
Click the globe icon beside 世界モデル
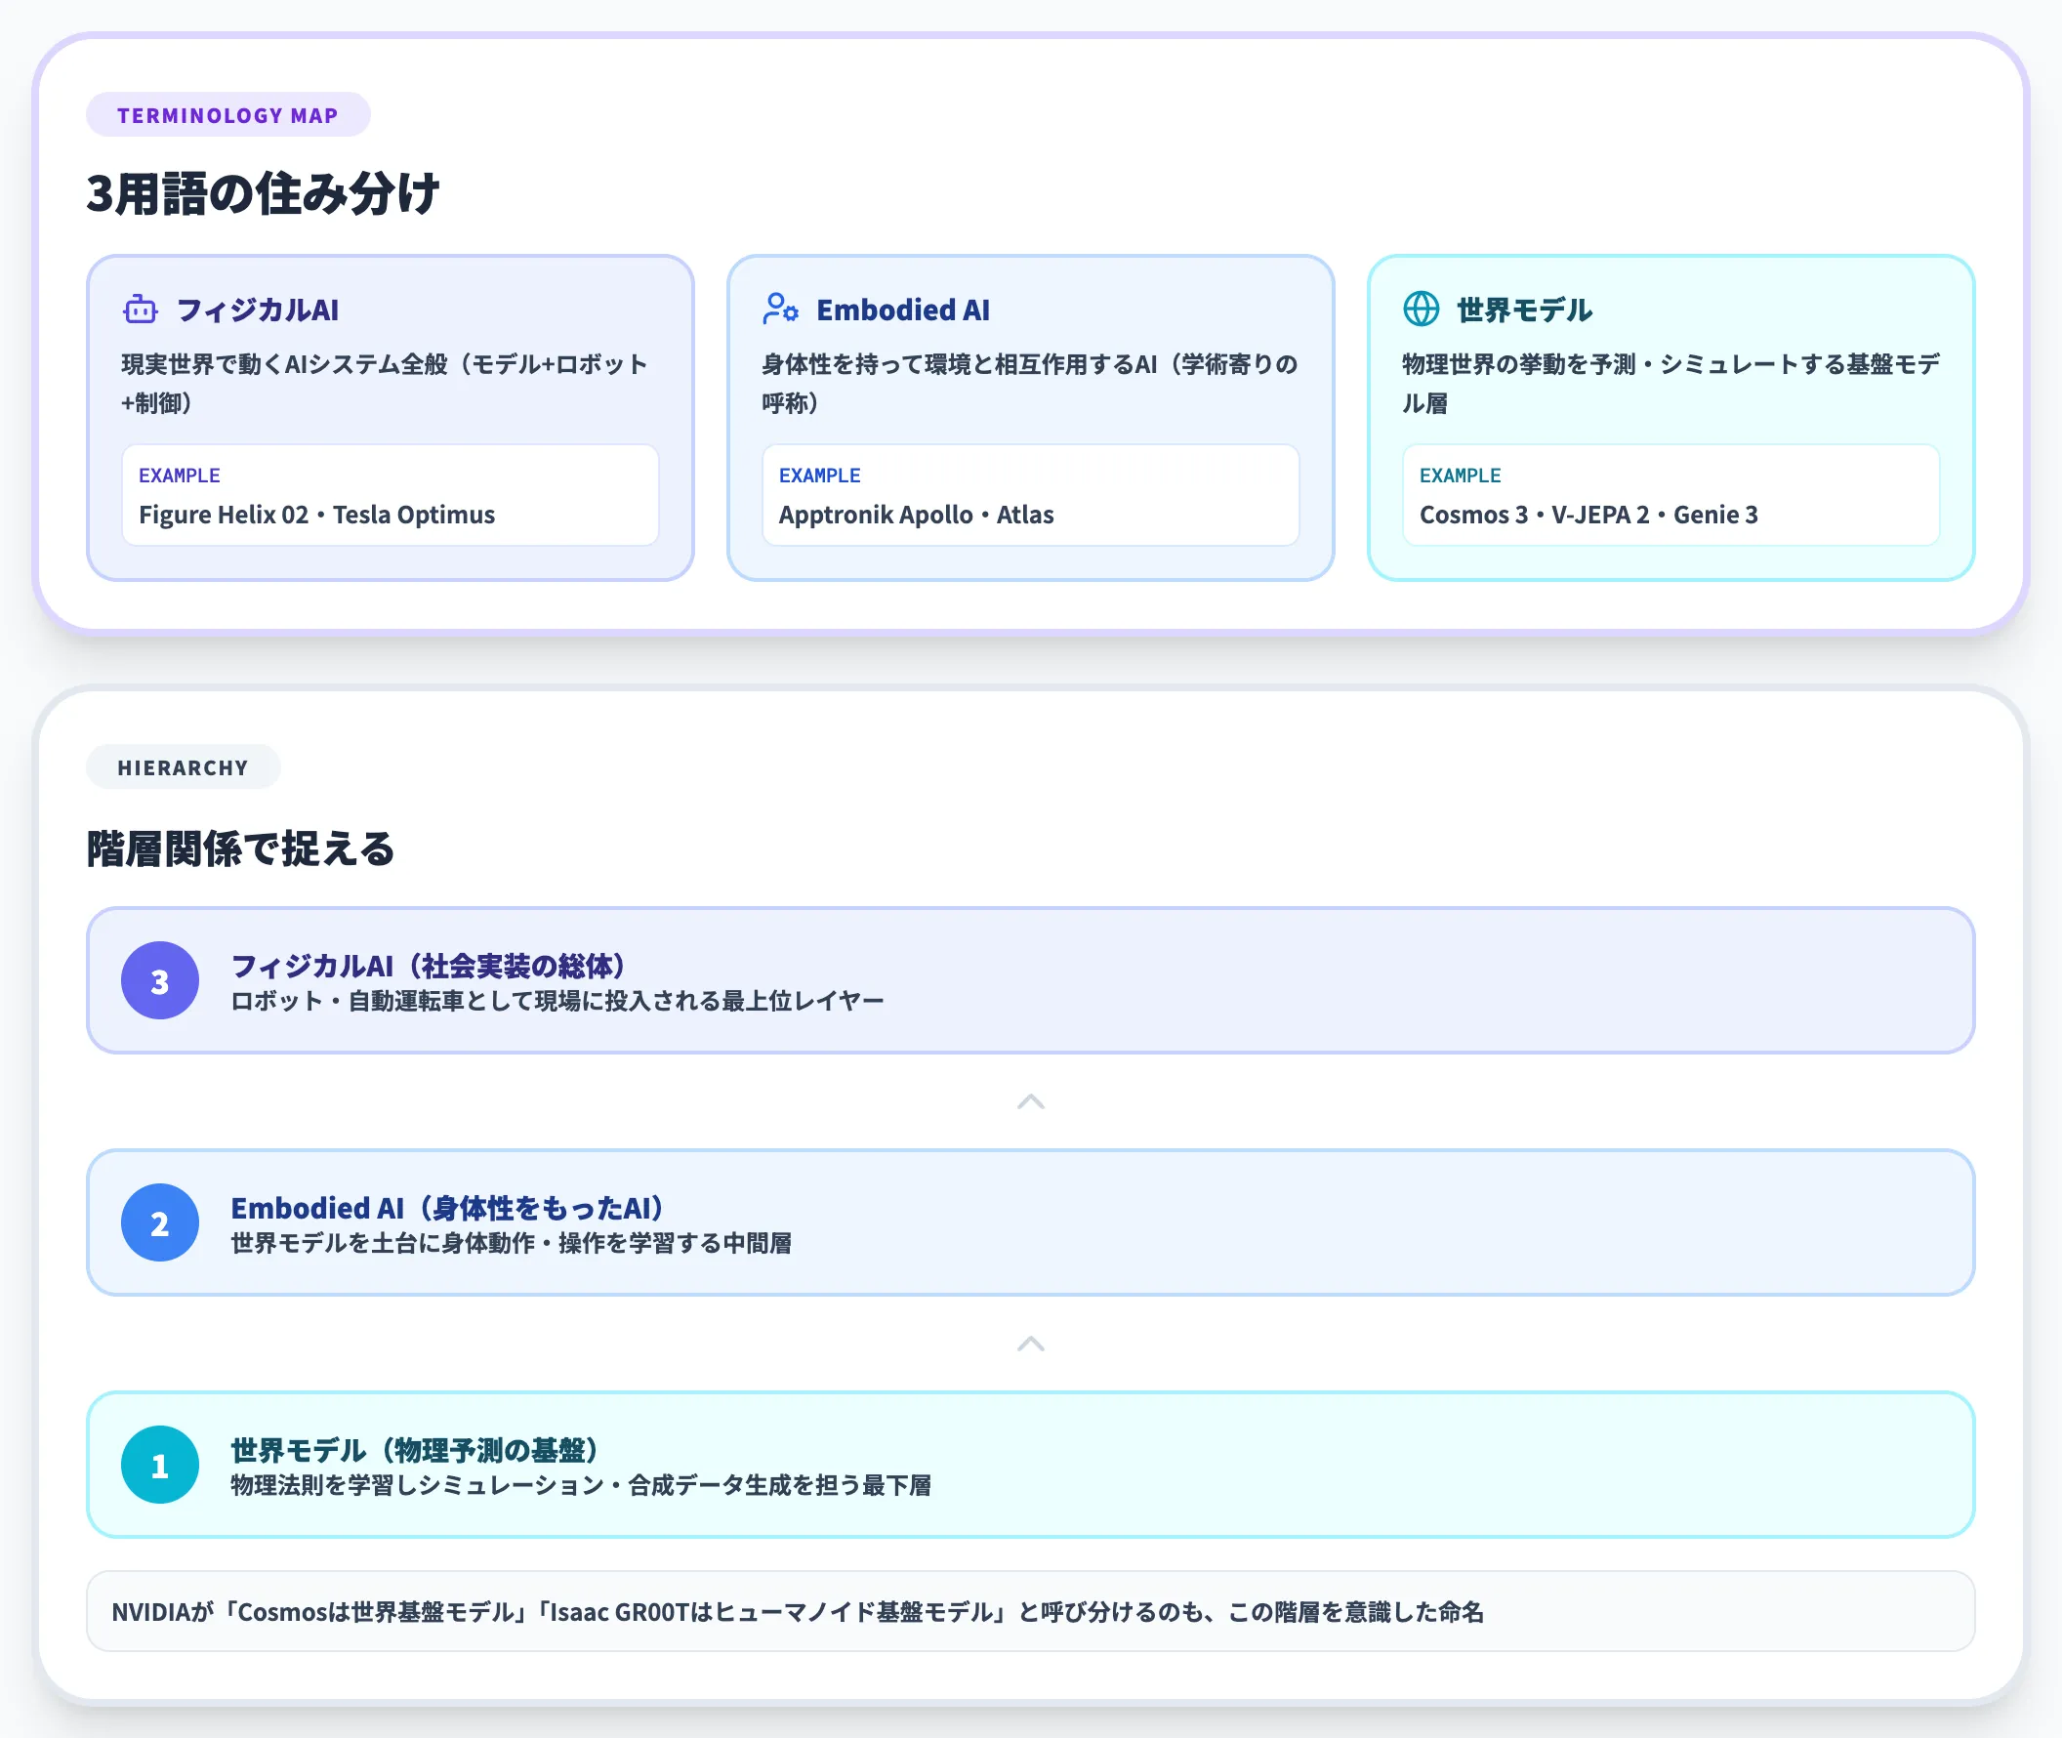pyautogui.click(x=1421, y=310)
